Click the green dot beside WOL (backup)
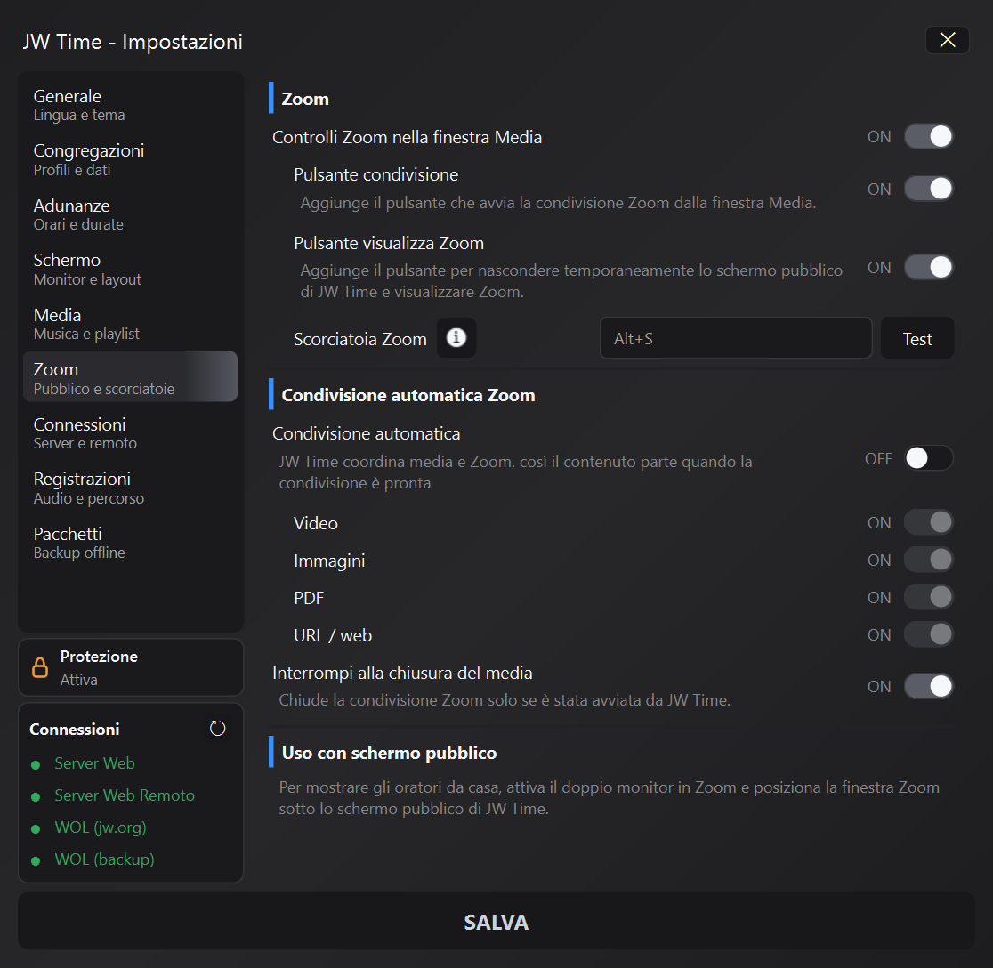993x968 pixels. point(36,861)
